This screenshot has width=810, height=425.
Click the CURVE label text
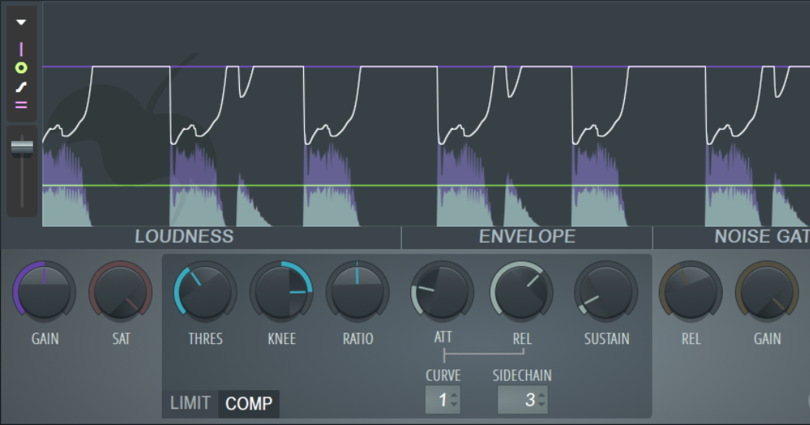coord(443,376)
